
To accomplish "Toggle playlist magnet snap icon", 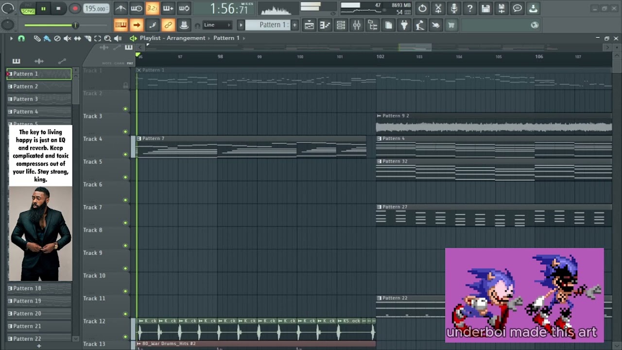I will 21,38.
